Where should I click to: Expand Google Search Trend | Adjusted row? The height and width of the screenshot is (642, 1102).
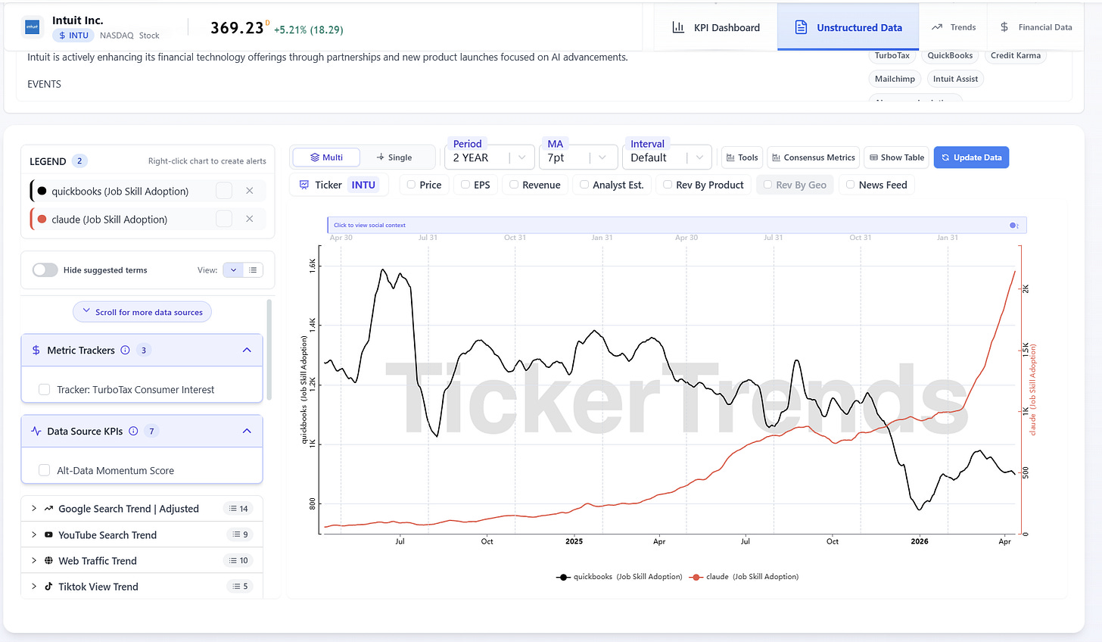coord(142,509)
